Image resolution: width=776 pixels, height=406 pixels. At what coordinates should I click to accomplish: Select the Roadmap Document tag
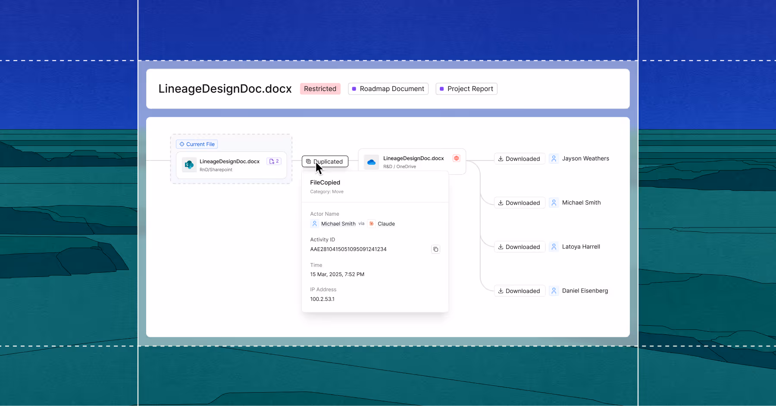point(388,89)
